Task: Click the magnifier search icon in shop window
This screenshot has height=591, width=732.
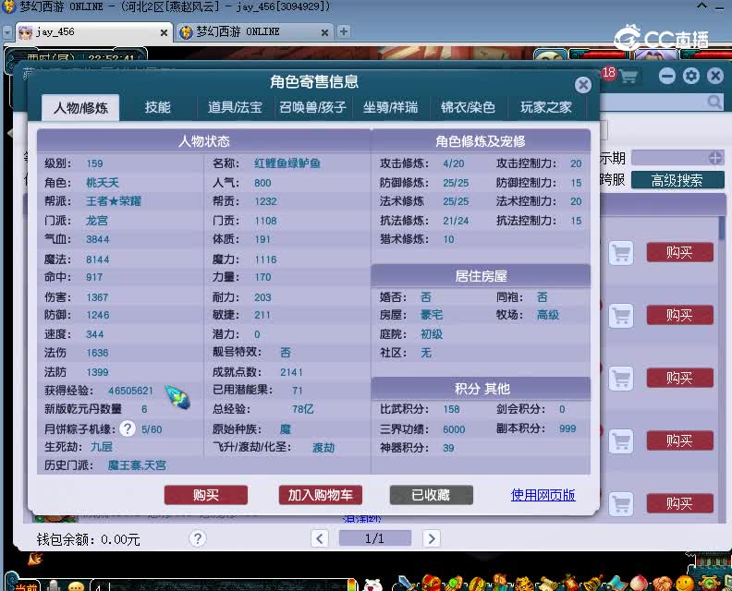Action: 714,102
